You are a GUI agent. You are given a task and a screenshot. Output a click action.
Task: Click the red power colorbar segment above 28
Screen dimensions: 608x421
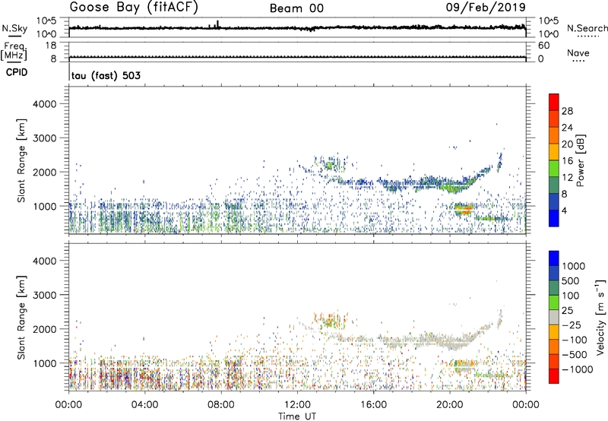click(554, 102)
